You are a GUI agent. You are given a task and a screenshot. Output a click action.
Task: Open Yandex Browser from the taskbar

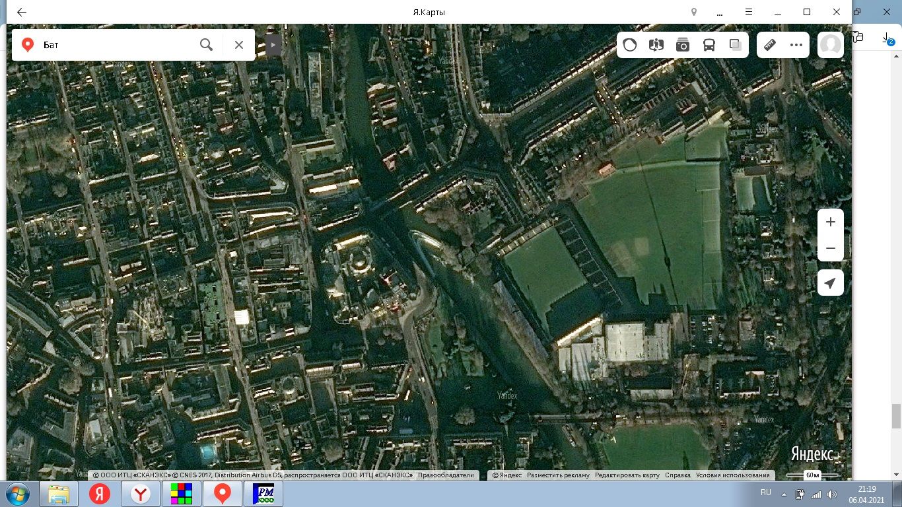(140, 494)
